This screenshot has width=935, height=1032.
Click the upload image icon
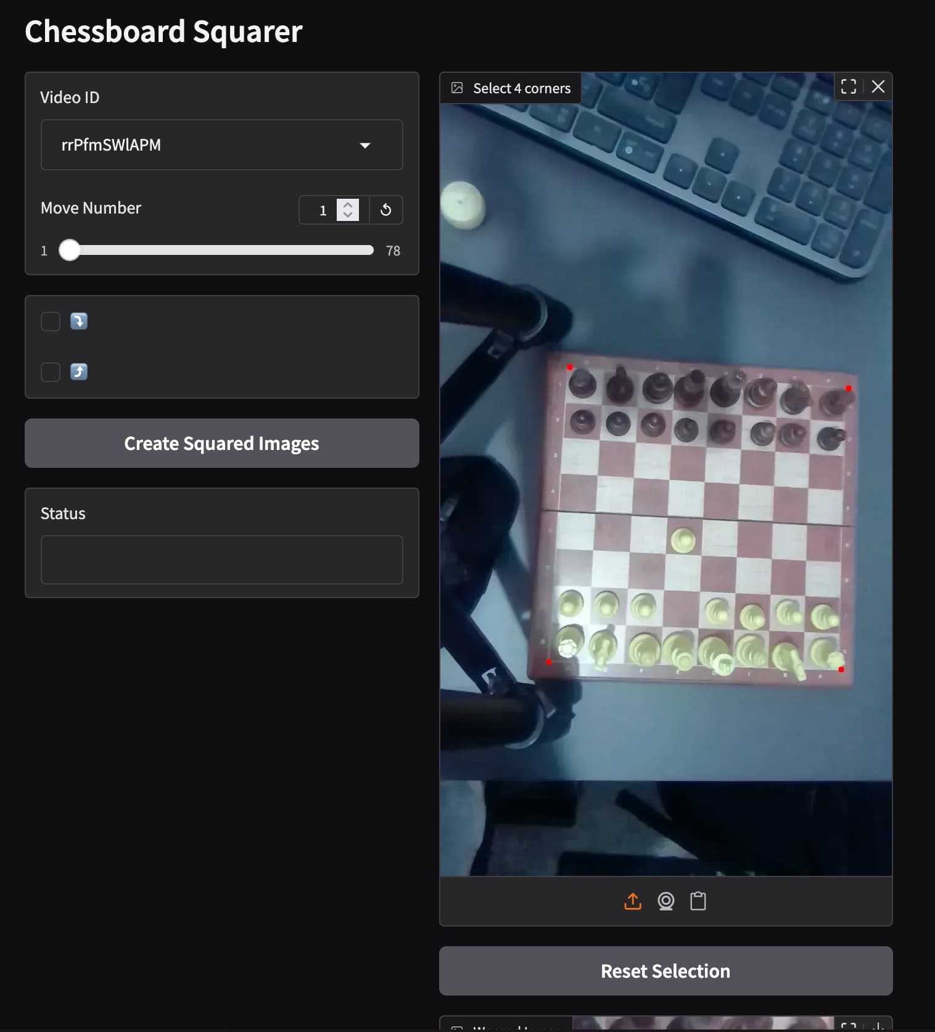coord(633,901)
